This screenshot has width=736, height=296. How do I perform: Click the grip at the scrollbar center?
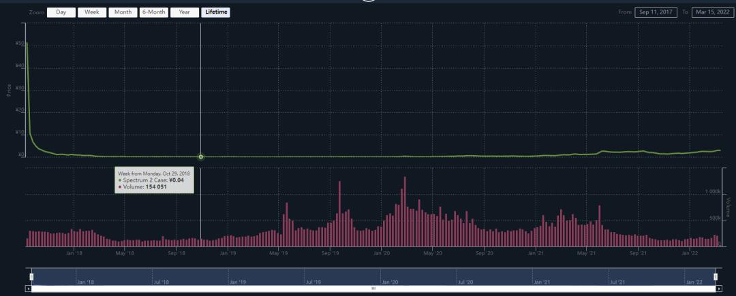tap(373, 289)
